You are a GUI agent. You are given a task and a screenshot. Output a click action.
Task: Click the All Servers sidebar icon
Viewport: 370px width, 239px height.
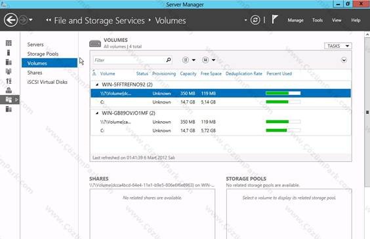coord(9,62)
